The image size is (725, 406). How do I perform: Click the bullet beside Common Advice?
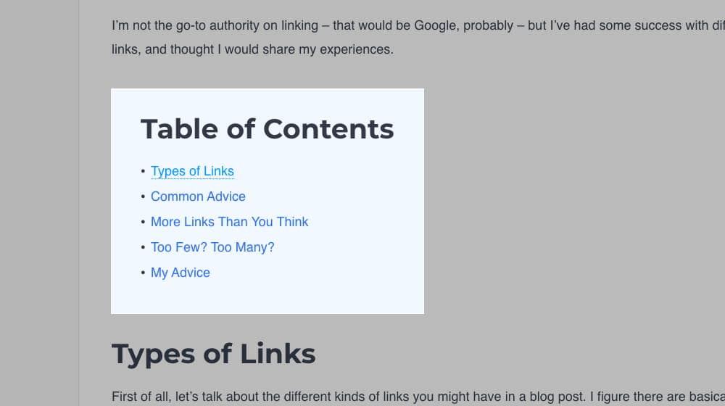[143, 197]
